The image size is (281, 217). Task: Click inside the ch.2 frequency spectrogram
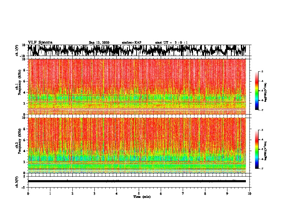[137, 145]
